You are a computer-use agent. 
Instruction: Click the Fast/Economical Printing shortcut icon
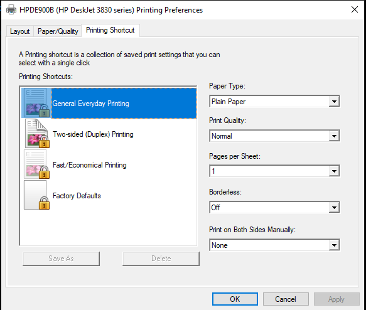pos(36,164)
